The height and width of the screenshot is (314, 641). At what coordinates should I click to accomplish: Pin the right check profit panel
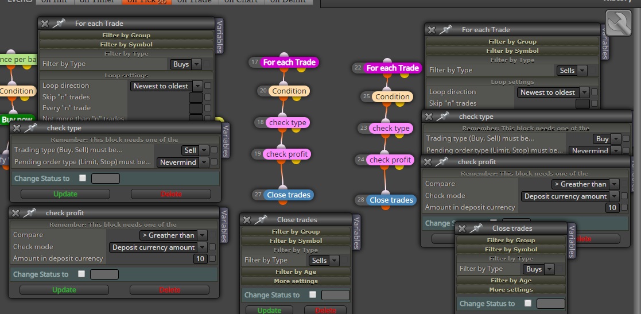441,161
